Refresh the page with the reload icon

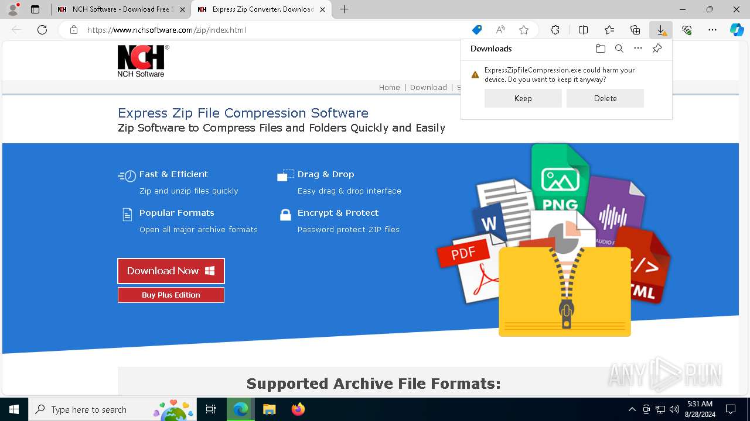click(42, 30)
